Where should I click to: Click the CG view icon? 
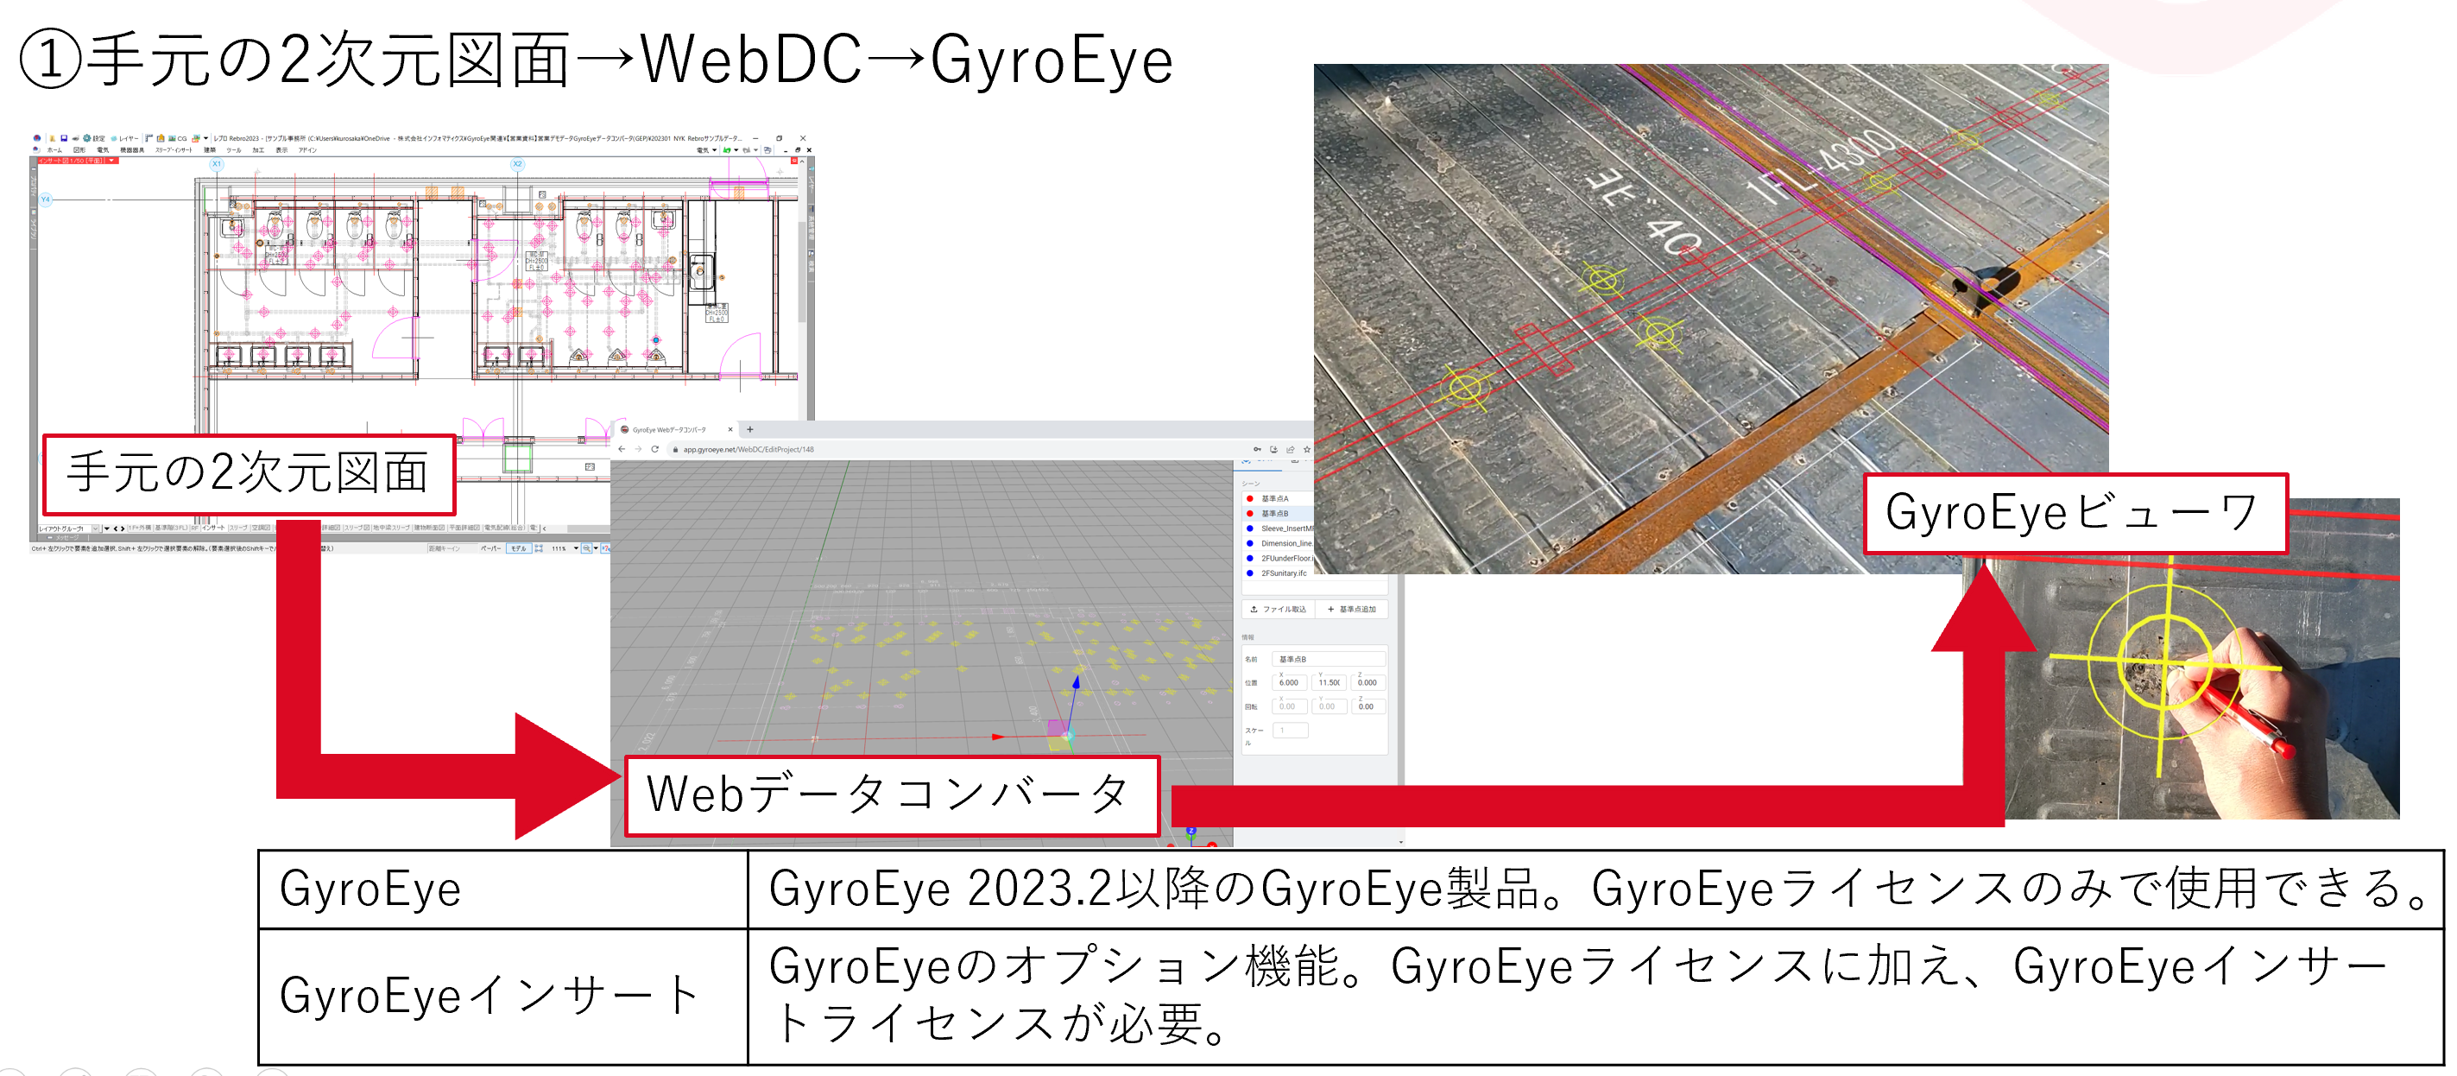(171, 138)
